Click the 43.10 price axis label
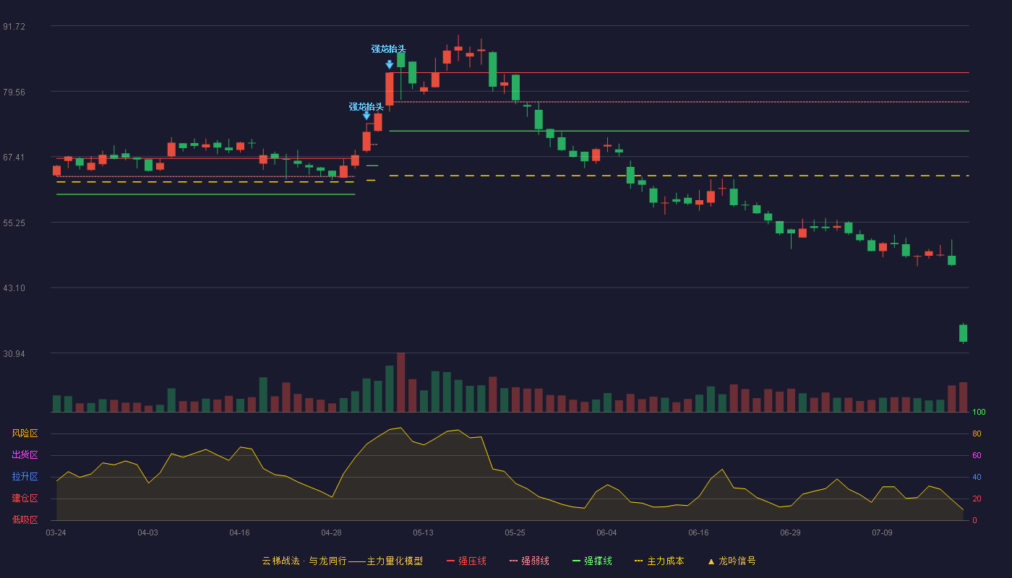Screen dimensions: 1012x578 (x=14, y=288)
